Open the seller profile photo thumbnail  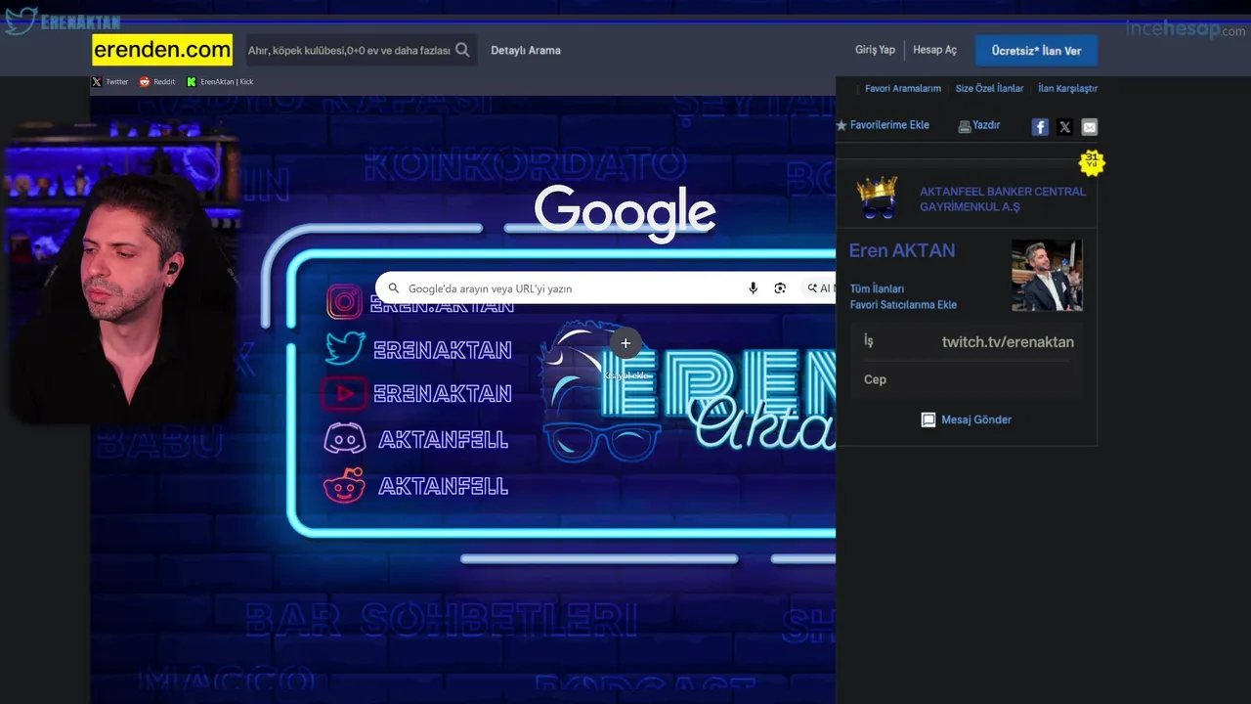point(1047,275)
